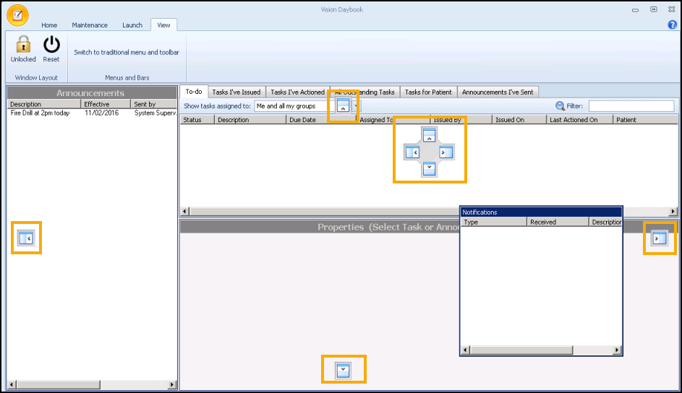Image resolution: width=682 pixels, height=393 pixels.
Task: Click the dock-left indicator over Announcements panel
Action: tap(26, 238)
